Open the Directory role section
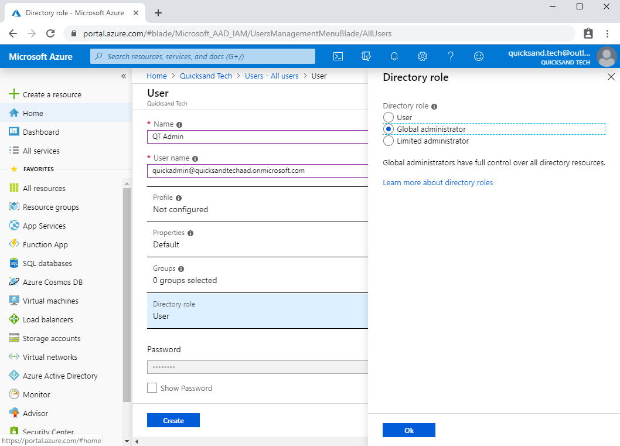This screenshot has width=620, height=446. 257,311
